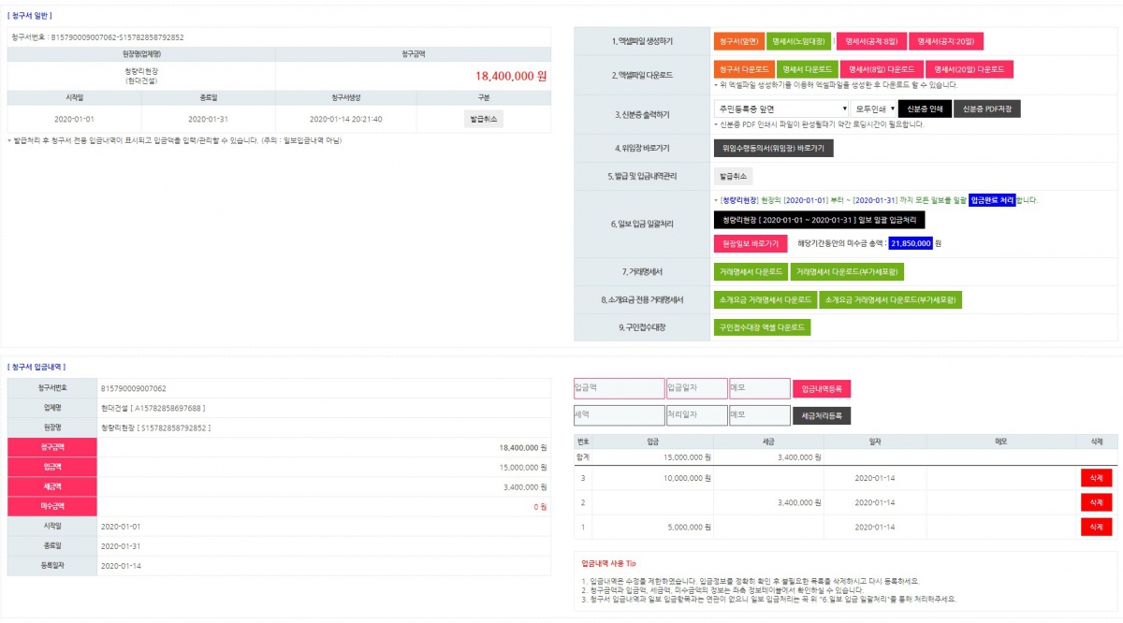The image size is (1123, 623).
Task: Generate the 명세서(노임대장) Excel file
Action: coord(798,41)
